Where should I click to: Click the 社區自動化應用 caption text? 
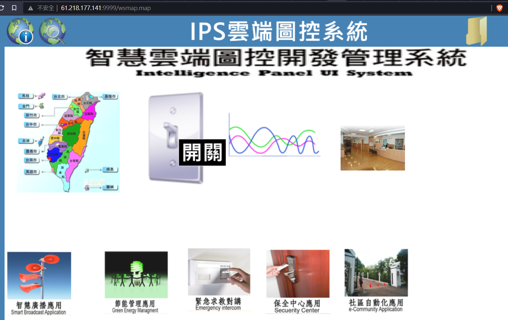tap(376, 302)
